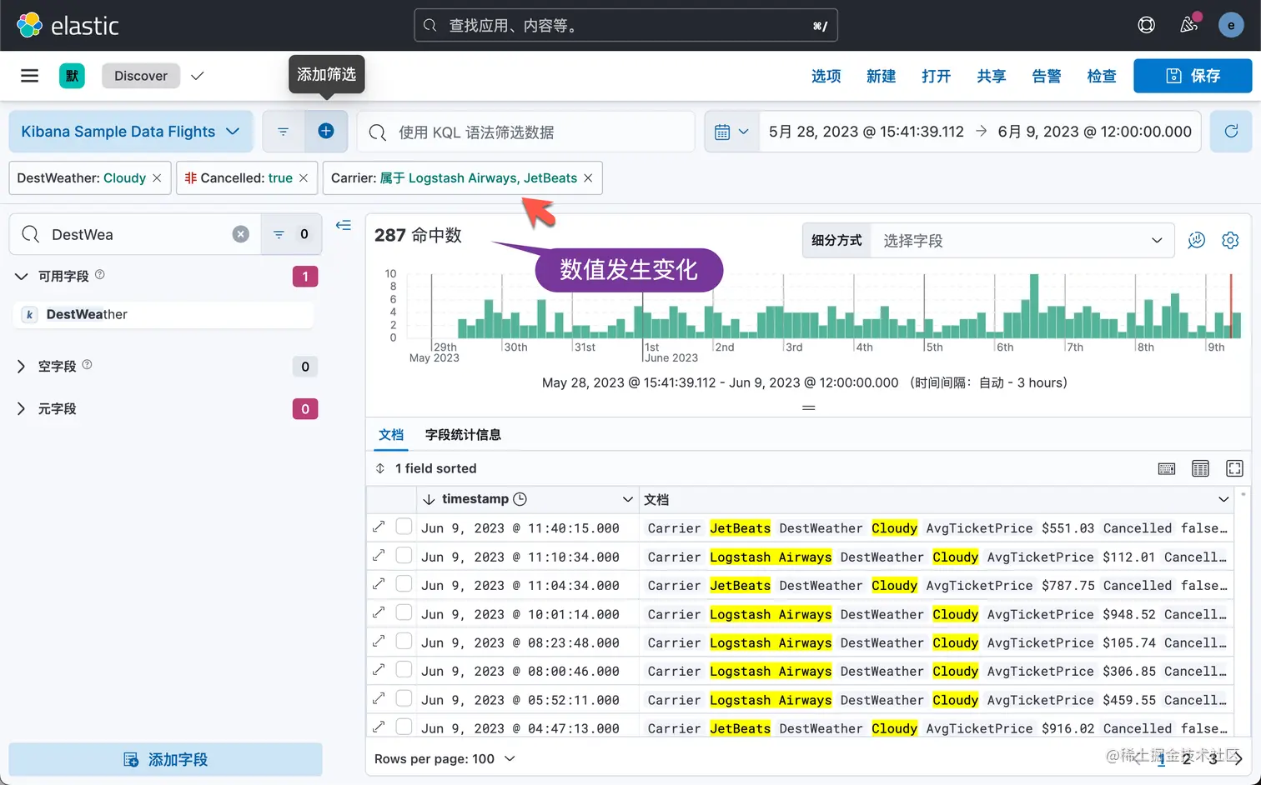Open the timestamp column options chevron
Screen dimensions: 1261x785
tap(627, 499)
